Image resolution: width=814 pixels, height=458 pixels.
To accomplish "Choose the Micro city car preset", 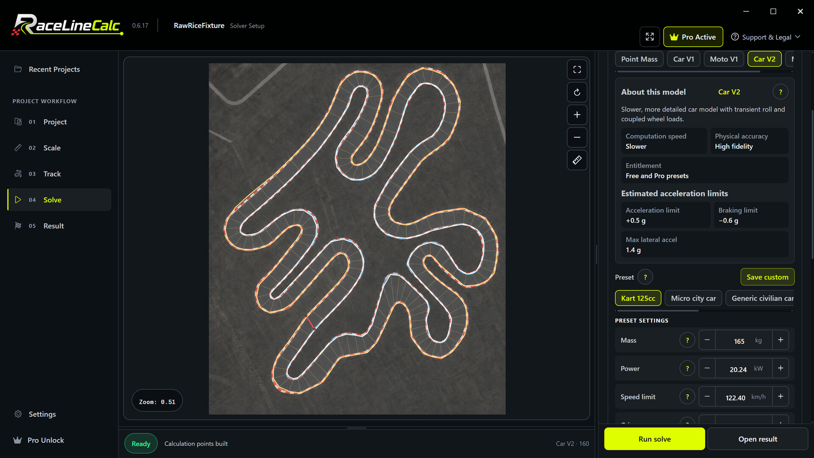I will [x=693, y=298].
